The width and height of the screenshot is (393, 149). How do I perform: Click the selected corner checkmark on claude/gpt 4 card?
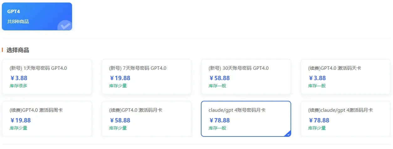click(288, 134)
